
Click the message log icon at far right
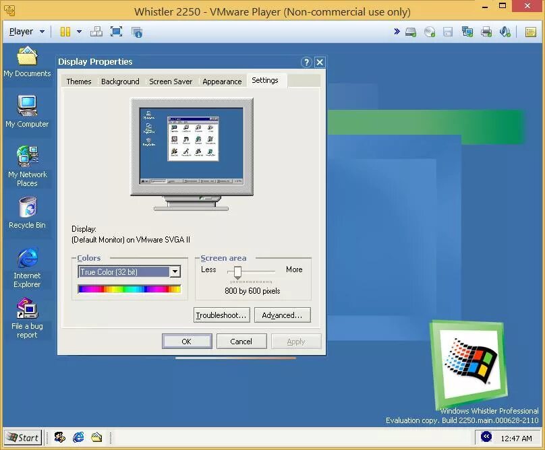point(530,32)
